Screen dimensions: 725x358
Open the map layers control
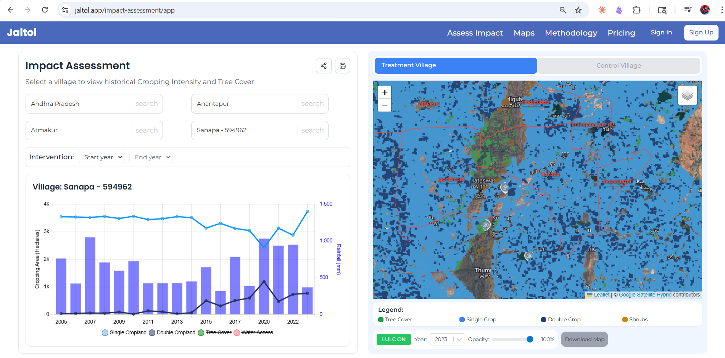(687, 95)
